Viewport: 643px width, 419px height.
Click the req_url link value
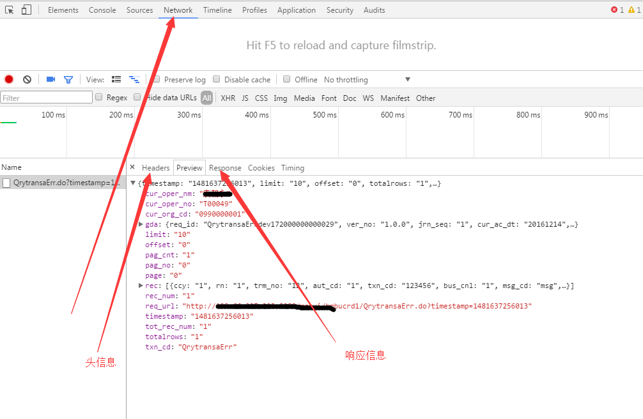(357, 306)
